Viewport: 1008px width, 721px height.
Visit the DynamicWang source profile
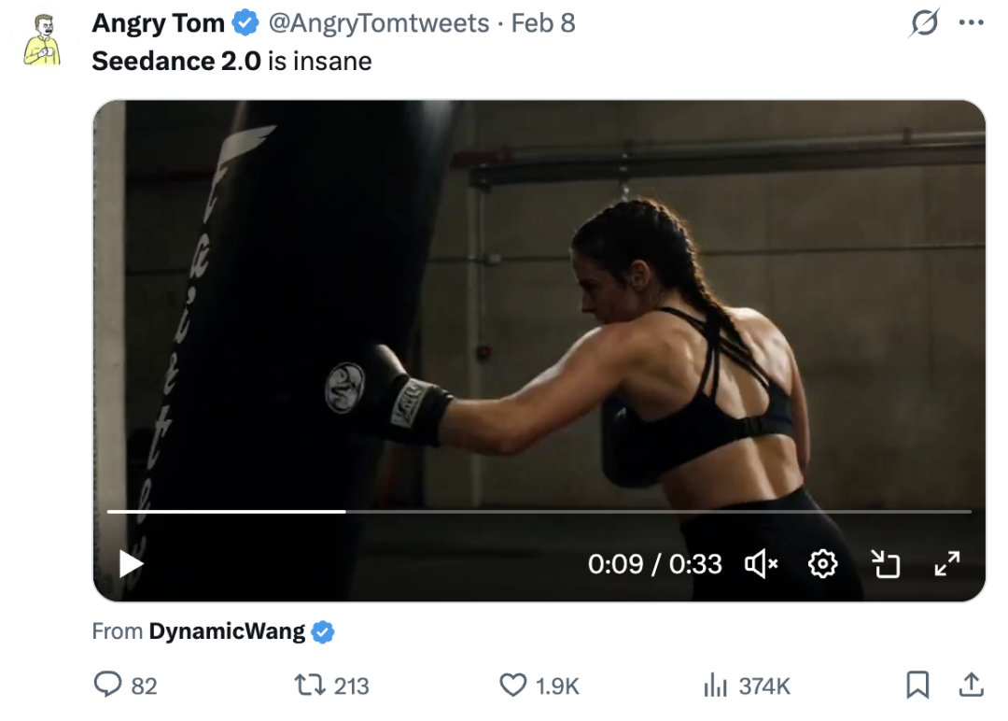coord(227,631)
